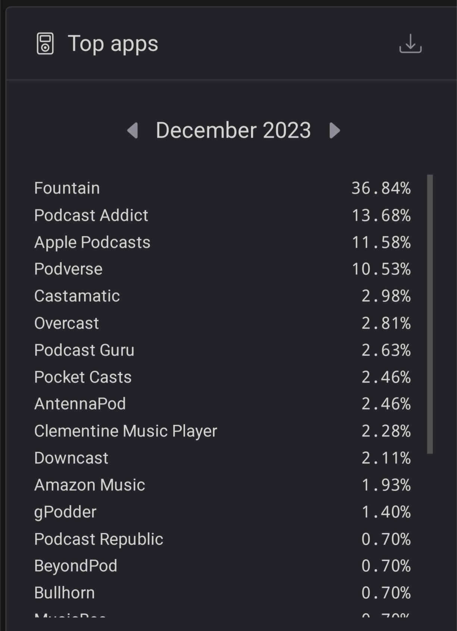Click the Podcast Guru row
The height and width of the screenshot is (631, 457).
coord(222,350)
